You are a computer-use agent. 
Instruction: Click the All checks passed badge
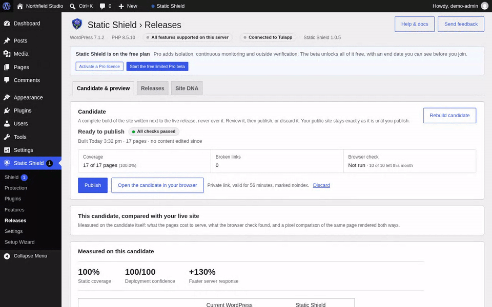point(154,131)
